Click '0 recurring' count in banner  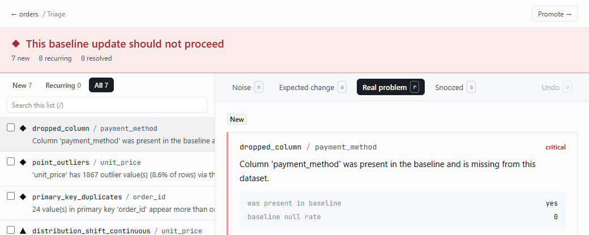point(56,58)
